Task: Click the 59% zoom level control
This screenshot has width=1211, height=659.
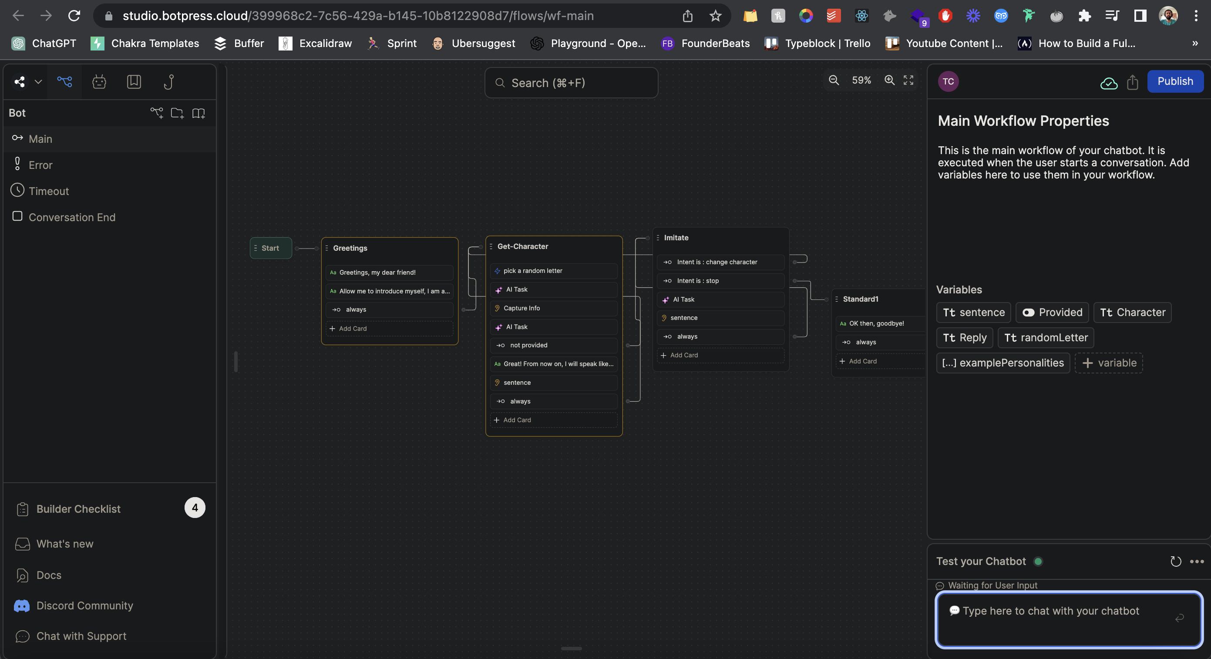Action: (861, 81)
